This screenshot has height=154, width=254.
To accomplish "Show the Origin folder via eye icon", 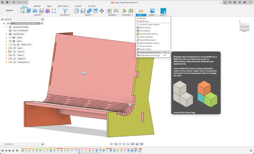I will pyautogui.click(x=10, y=37).
